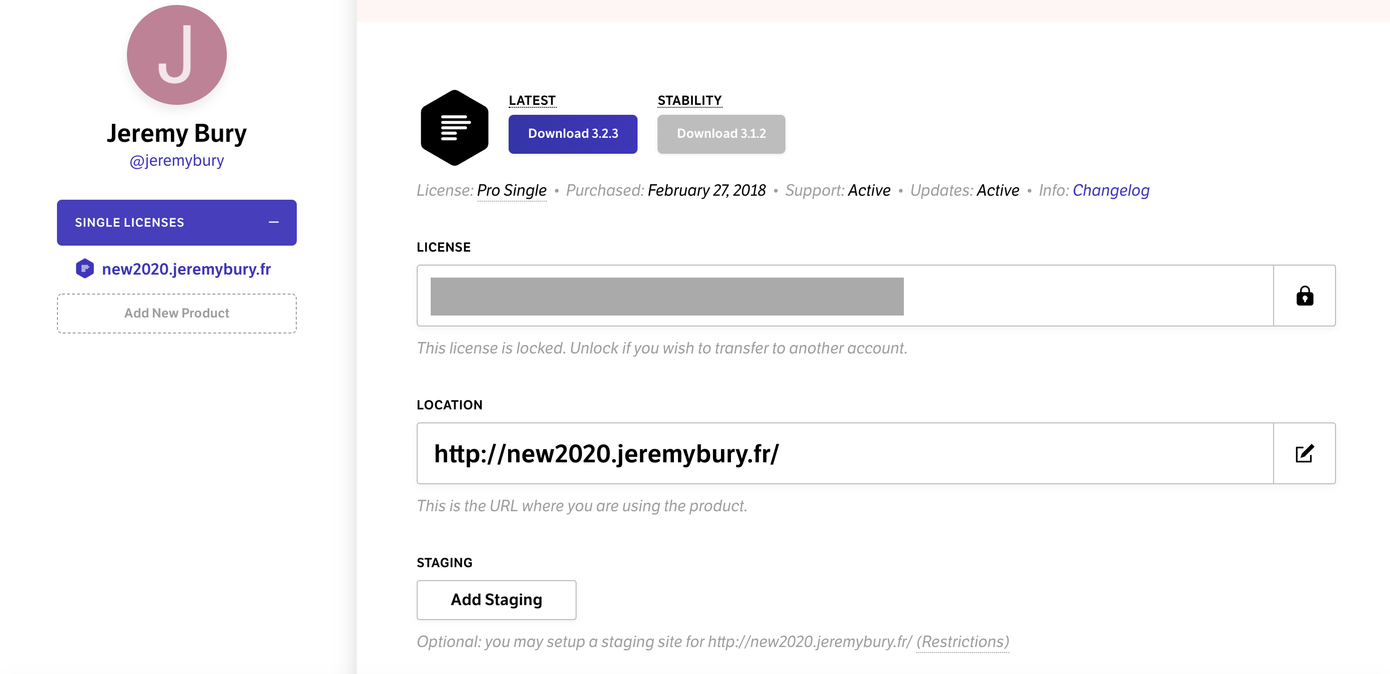Click the Pro Single license type link

click(x=512, y=190)
